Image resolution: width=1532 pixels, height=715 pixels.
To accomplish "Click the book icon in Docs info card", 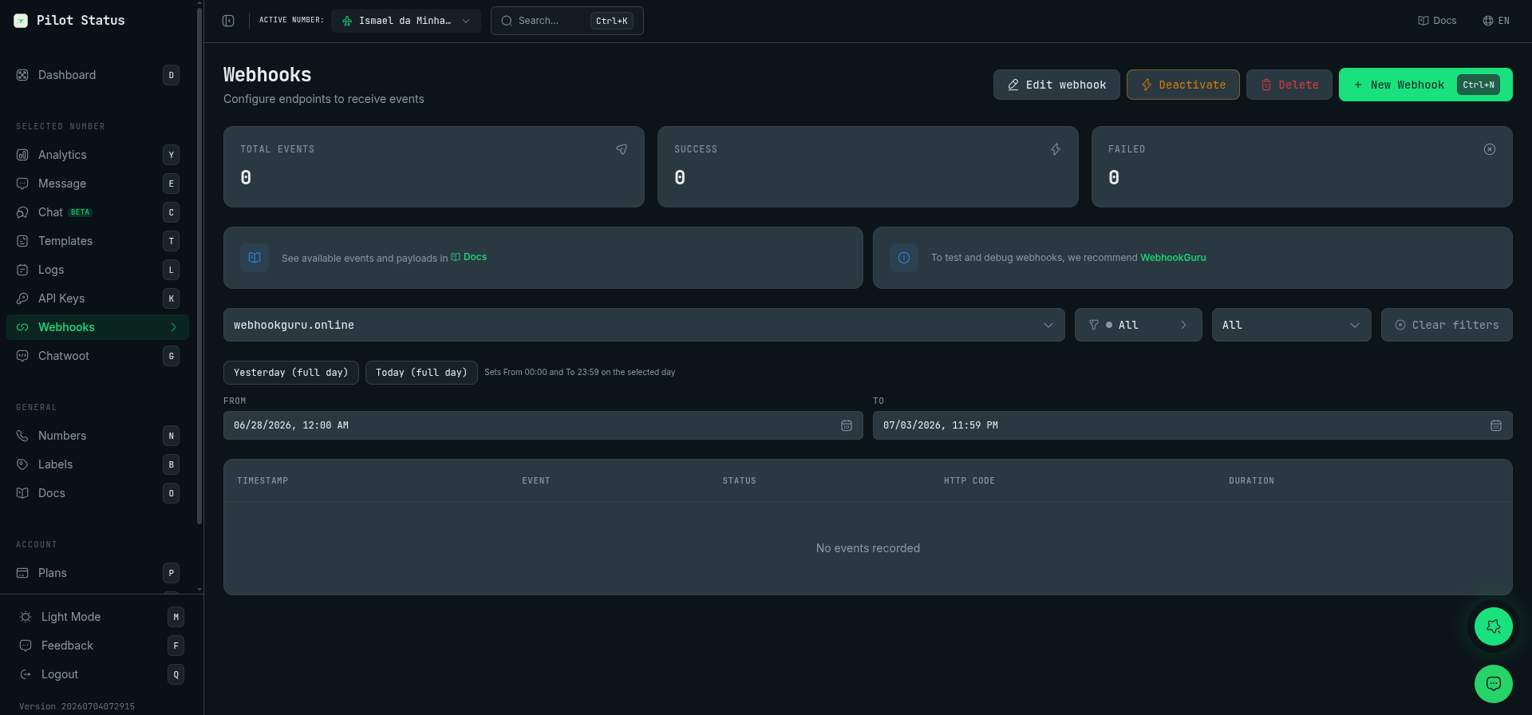I will tap(255, 258).
